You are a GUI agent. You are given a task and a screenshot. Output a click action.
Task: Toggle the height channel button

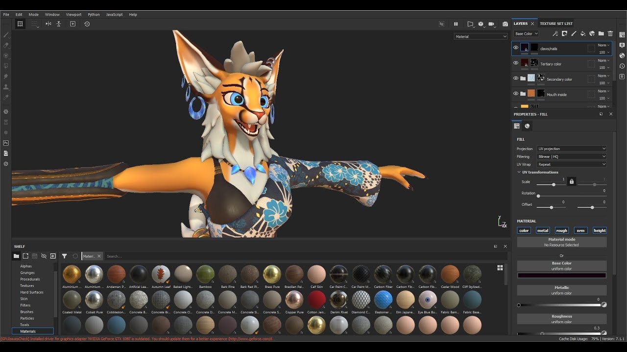600,230
